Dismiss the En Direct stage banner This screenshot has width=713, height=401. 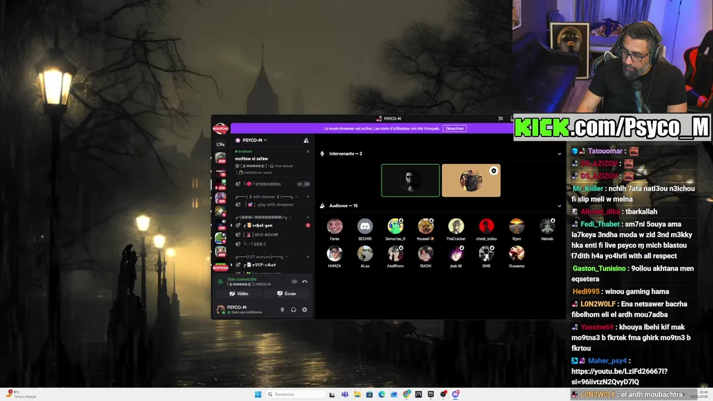[x=307, y=151]
